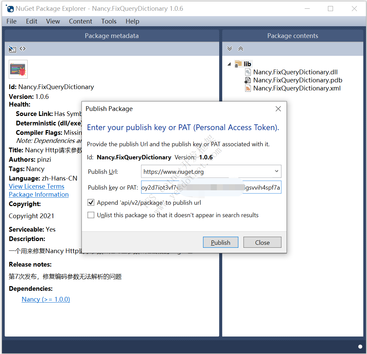367x354 pixels.
Task: Open the Tools menu
Action: 109,21
